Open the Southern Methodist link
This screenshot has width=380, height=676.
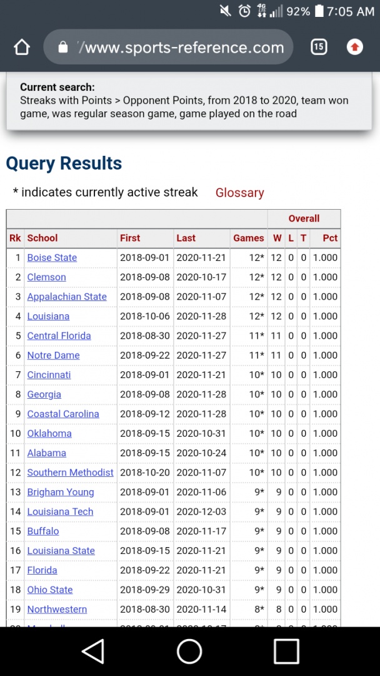tap(70, 473)
